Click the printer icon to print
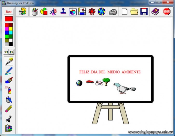 click(x=113, y=12)
